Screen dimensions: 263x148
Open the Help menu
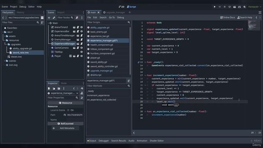39,7
